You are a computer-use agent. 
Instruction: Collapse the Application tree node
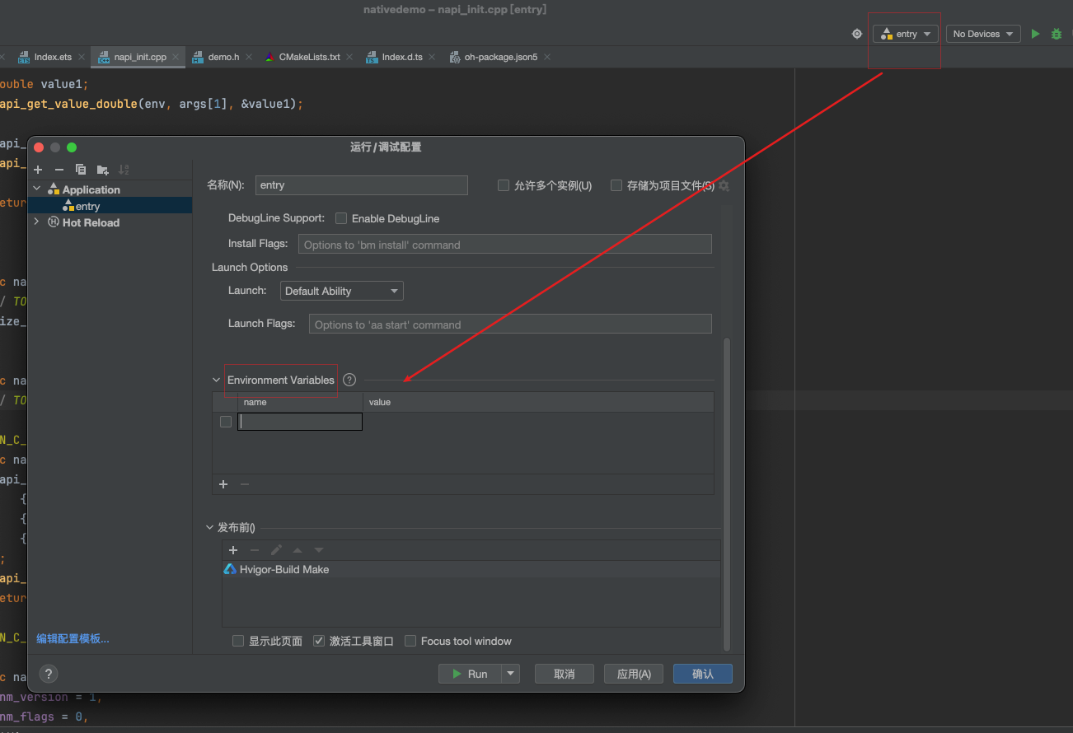click(x=37, y=189)
